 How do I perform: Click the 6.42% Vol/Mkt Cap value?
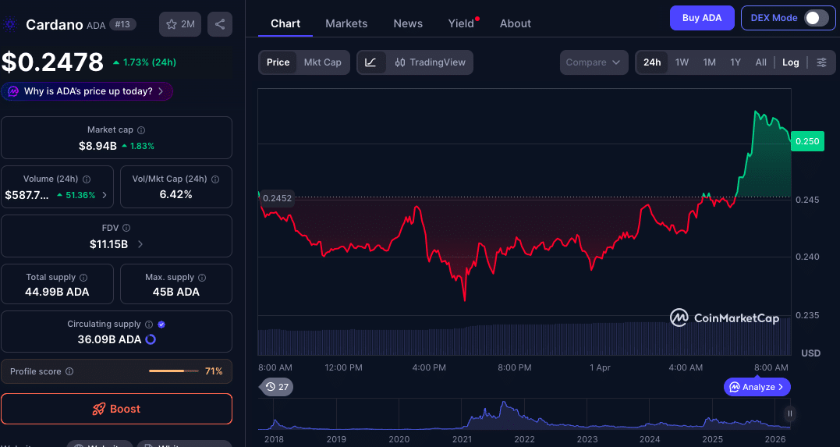(175, 194)
